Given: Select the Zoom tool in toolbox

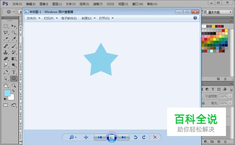Looking at the screenshot, I should [14, 85].
